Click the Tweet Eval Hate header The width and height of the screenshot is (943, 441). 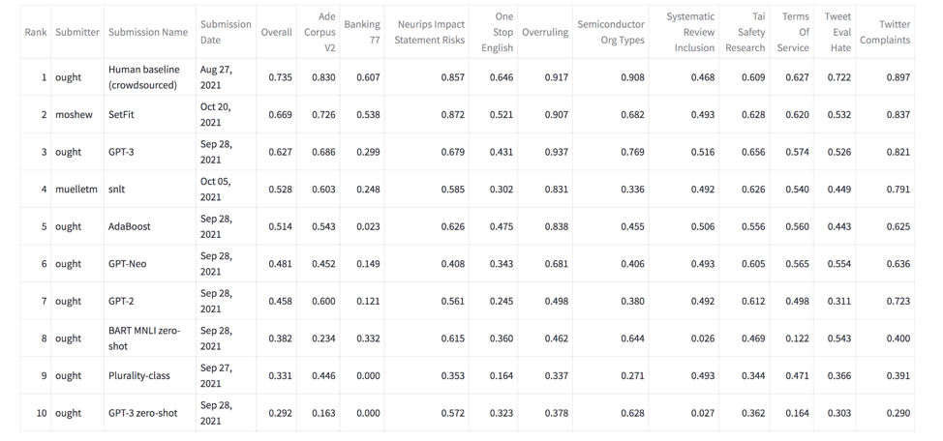837,32
